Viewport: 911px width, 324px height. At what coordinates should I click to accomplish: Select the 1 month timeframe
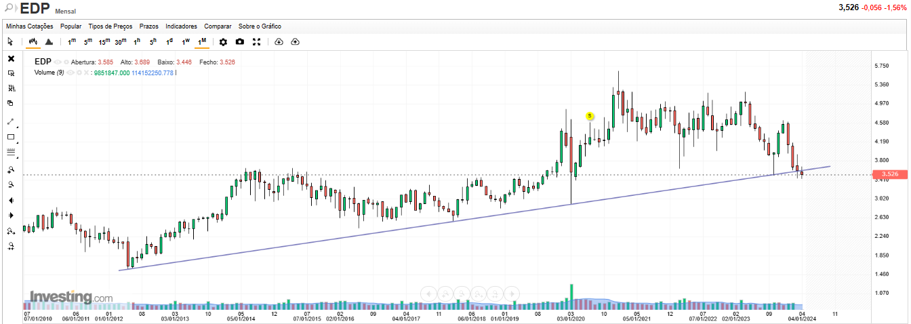click(202, 42)
